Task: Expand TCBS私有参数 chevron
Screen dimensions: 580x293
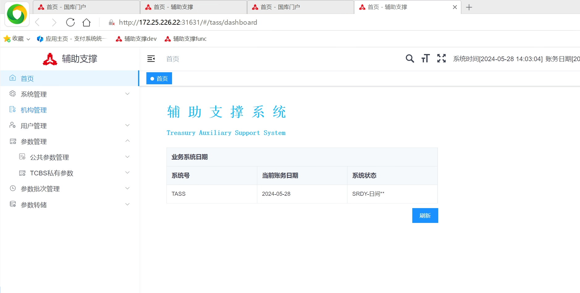Action: pyautogui.click(x=127, y=172)
